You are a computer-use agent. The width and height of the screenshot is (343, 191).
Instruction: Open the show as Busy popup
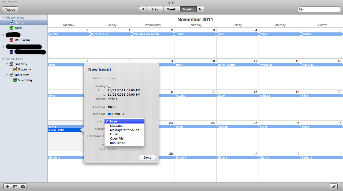pyautogui.click(x=112, y=107)
